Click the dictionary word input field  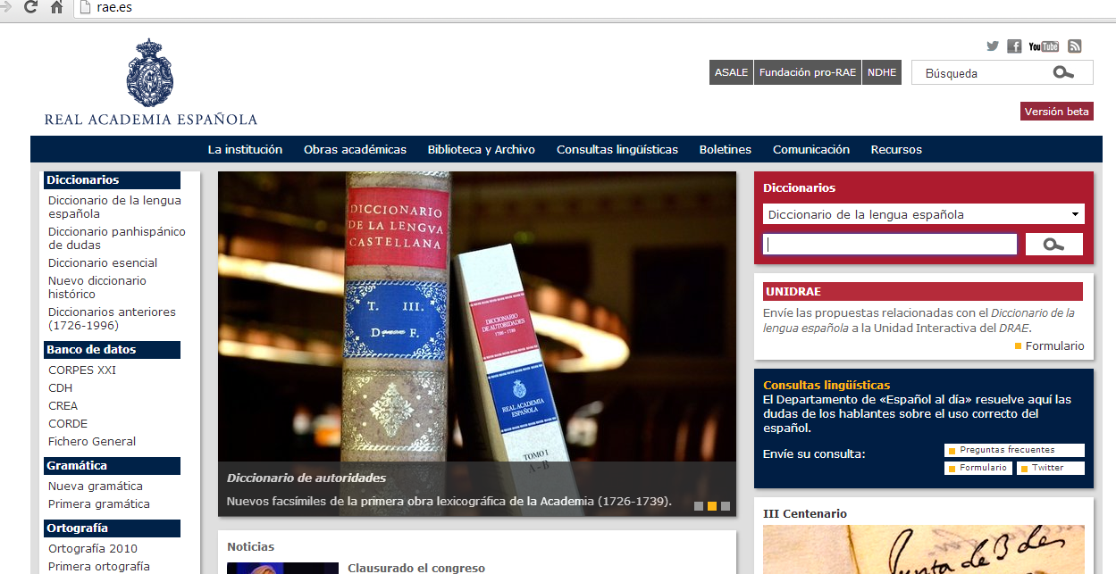890,245
